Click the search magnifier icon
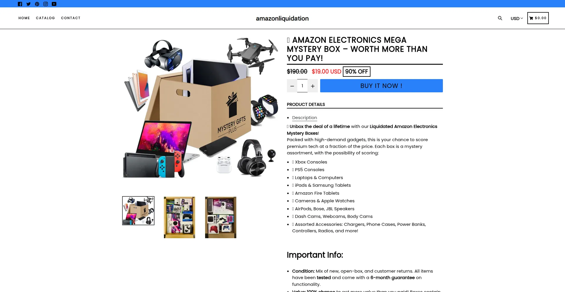 (x=500, y=18)
